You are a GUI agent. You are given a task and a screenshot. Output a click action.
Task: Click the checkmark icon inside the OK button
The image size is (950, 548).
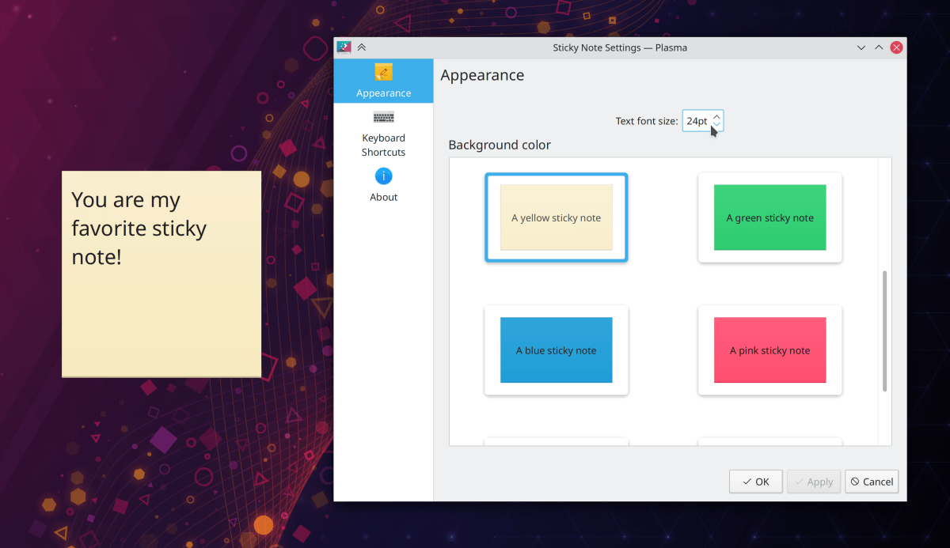click(745, 482)
